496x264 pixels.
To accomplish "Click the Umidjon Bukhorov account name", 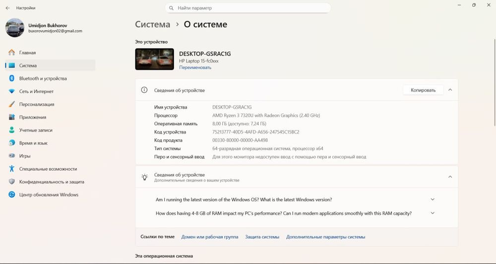I will pos(48,25).
